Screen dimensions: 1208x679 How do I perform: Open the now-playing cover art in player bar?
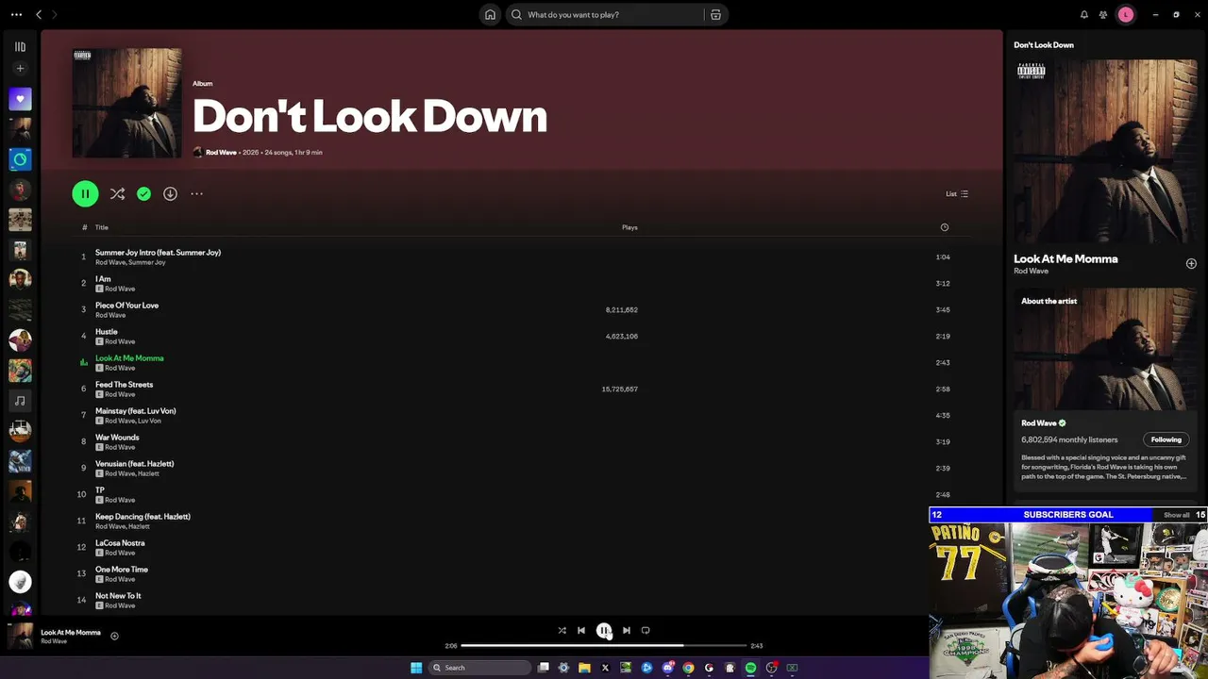(x=21, y=637)
